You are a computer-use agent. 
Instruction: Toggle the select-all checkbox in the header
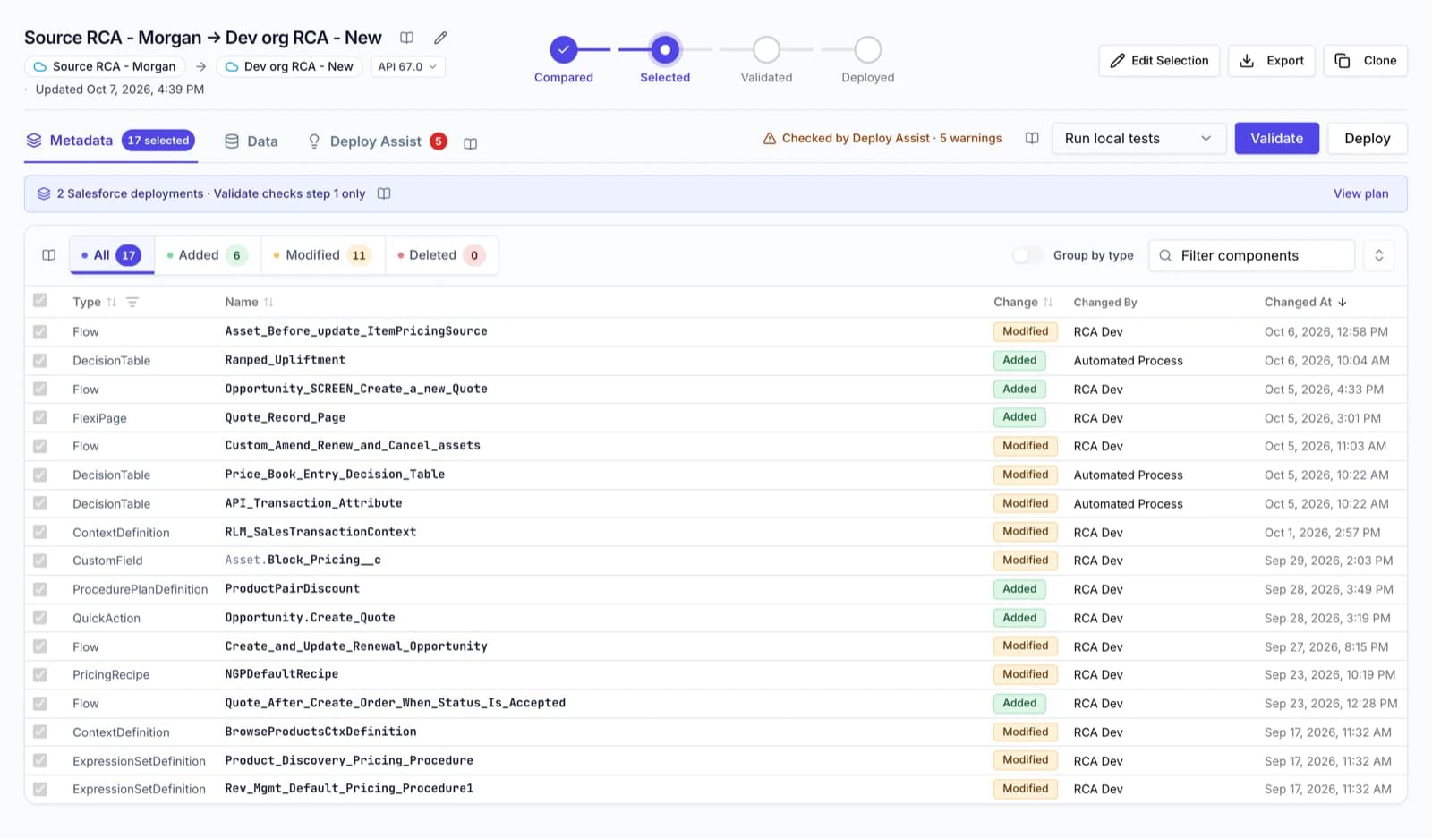(x=40, y=301)
